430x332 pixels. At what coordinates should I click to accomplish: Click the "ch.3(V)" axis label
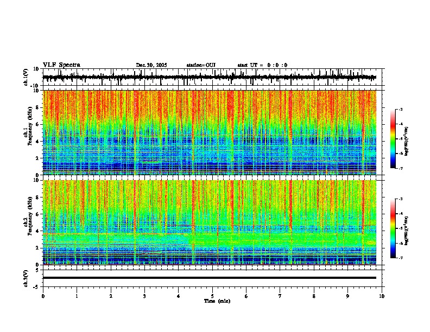[x=26, y=279]
